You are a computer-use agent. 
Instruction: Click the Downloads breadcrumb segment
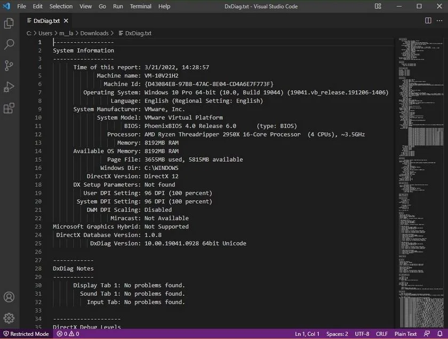coord(94,33)
